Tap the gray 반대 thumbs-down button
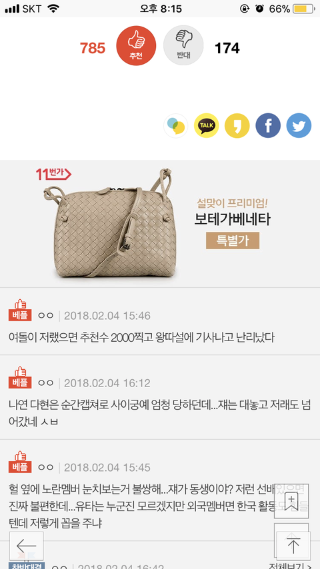 coord(183,45)
